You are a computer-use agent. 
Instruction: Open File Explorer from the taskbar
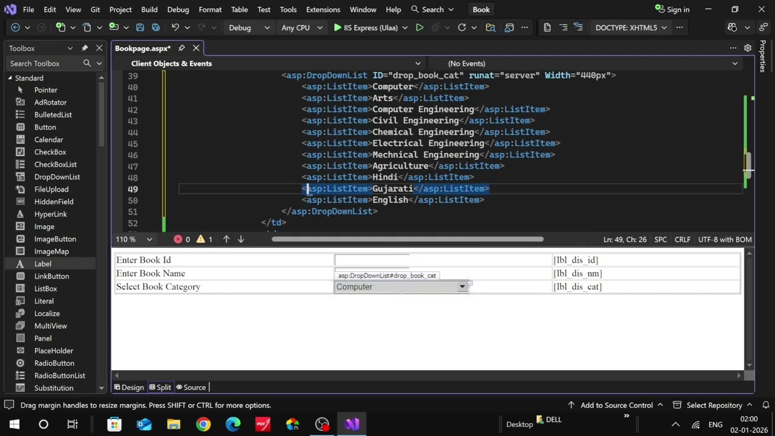pos(174,424)
